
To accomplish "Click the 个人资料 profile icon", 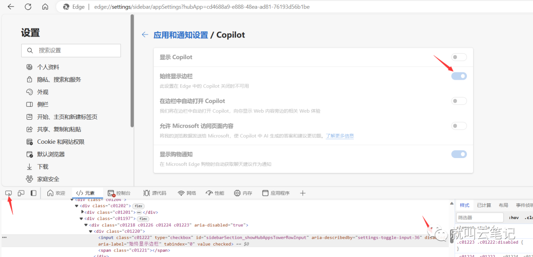I will (x=30, y=67).
